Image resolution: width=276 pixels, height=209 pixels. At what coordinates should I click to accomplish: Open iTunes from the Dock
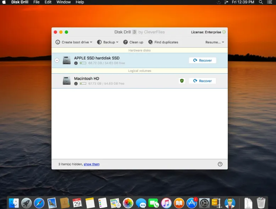(x=166, y=203)
